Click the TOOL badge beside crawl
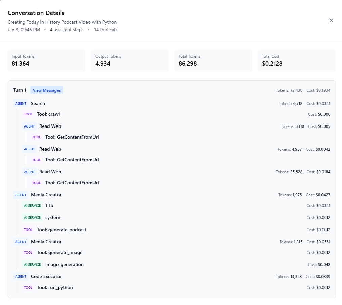Screen dimensions: 342x305 click(x=28, y=114)
